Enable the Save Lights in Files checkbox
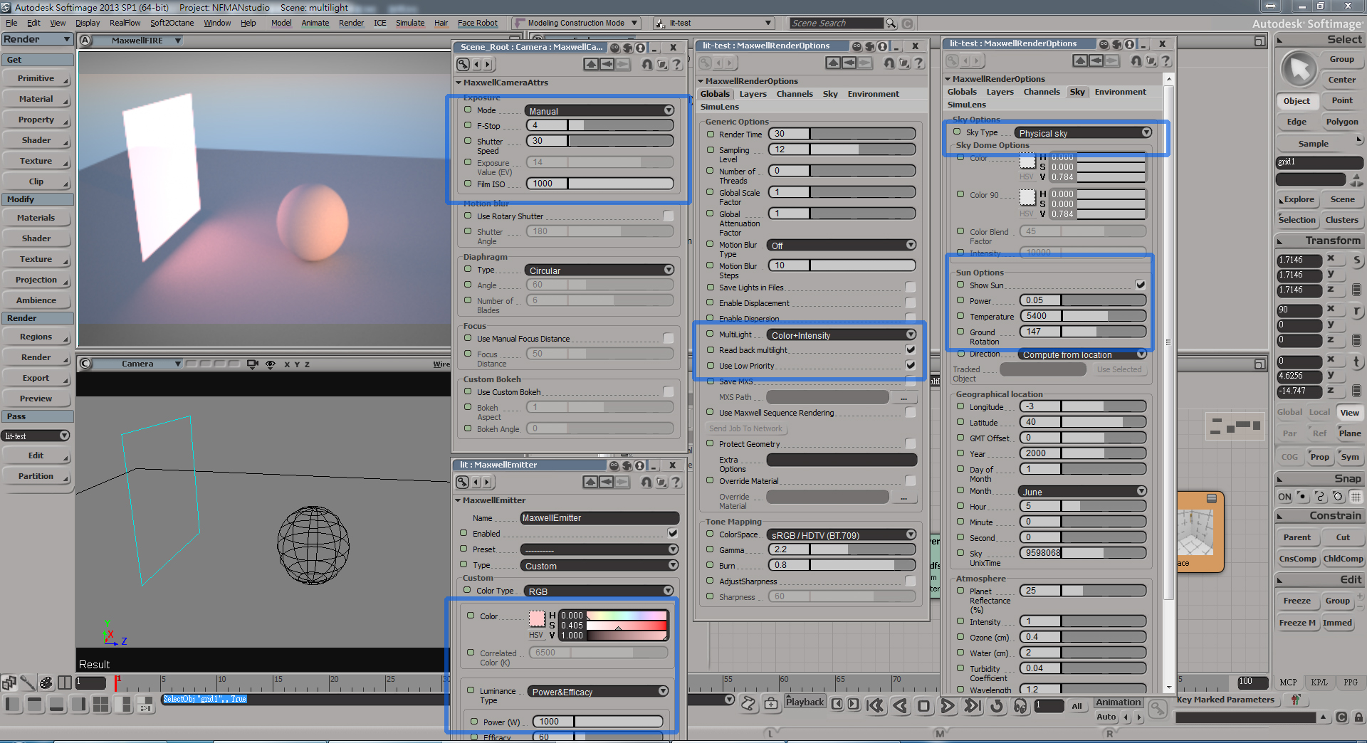This screenshot has width=1367, height=743. [x=910, y=287]
